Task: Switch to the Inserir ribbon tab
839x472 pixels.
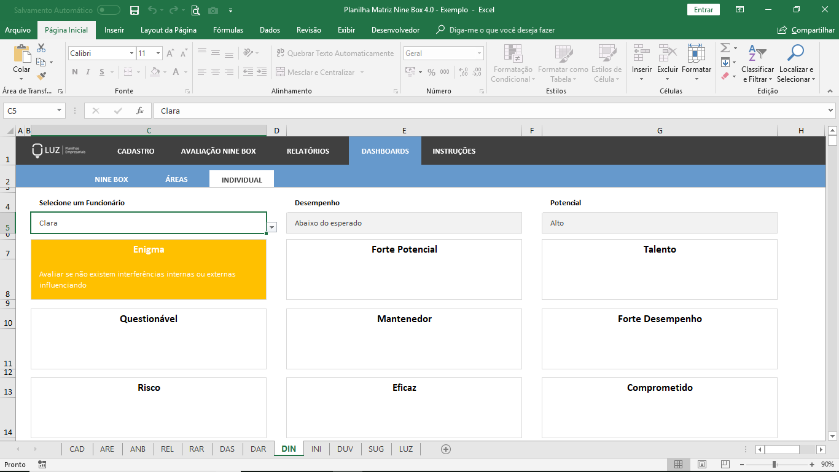Action: click(114, 30)
